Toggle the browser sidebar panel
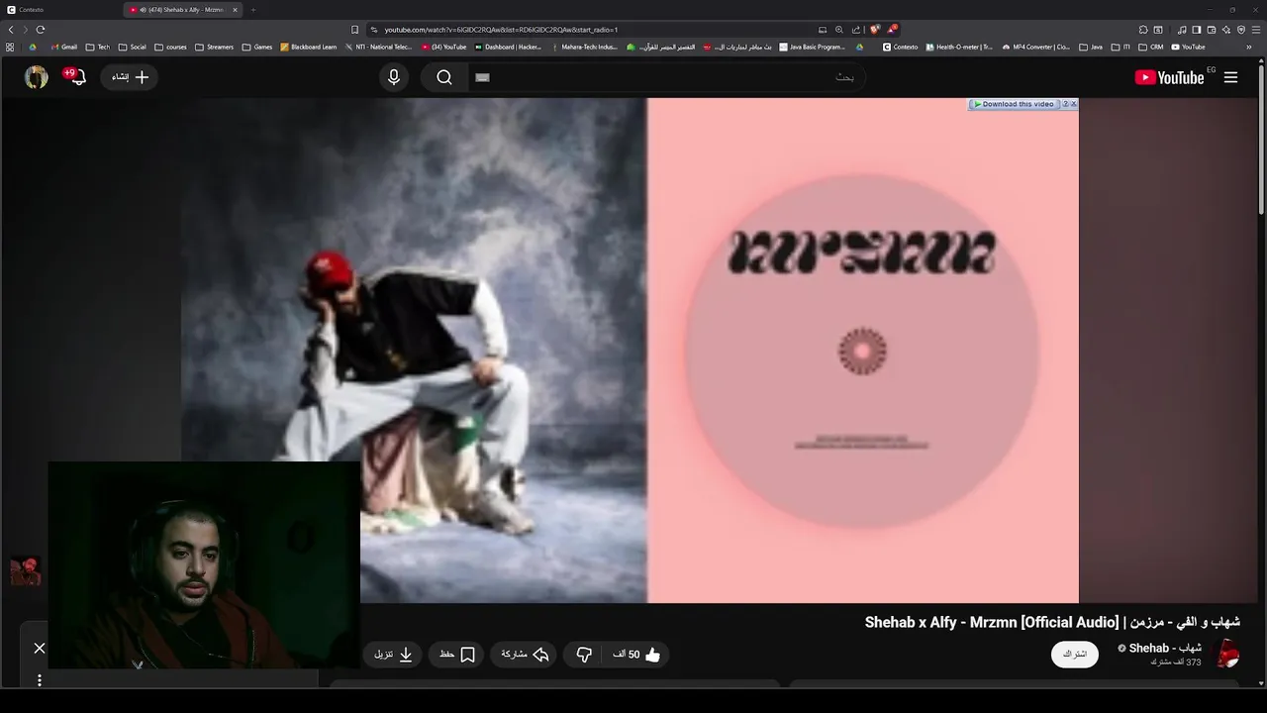The width and height of the screenshot is (1267, 713). point(1197,30)
